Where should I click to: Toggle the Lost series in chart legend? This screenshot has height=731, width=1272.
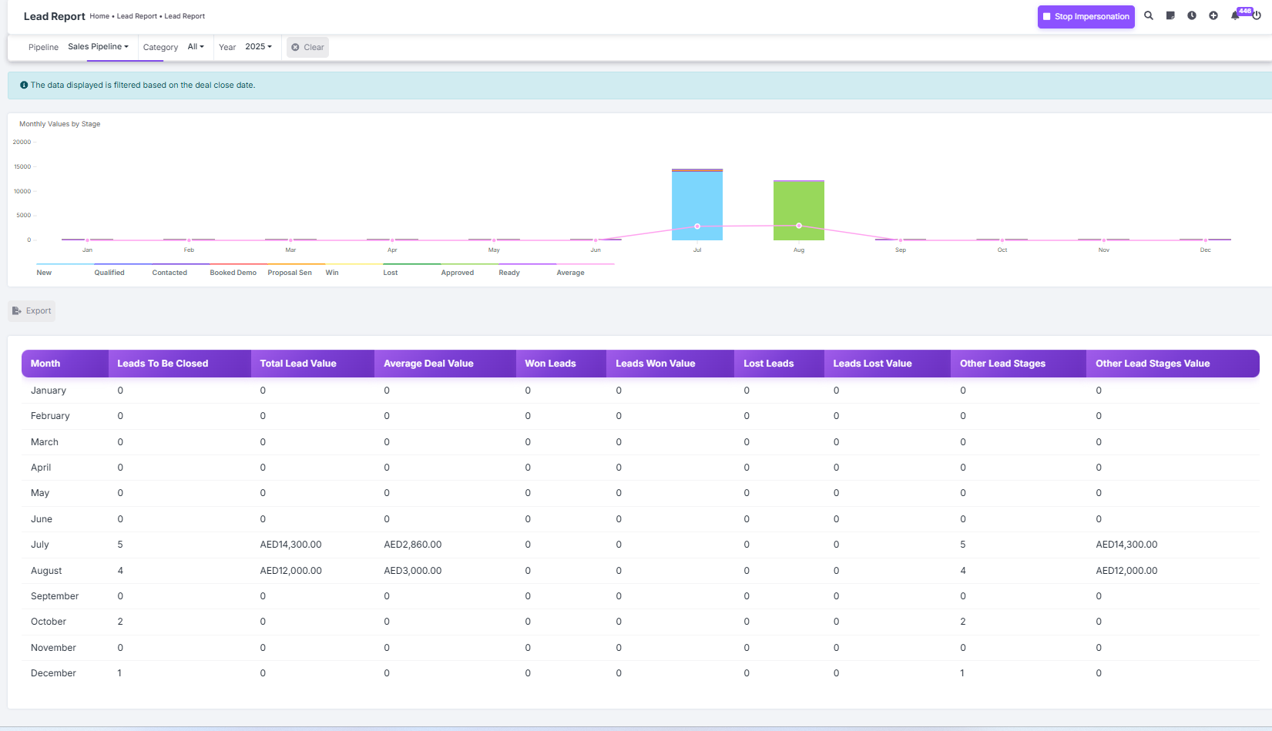click(x=391, y=273)
